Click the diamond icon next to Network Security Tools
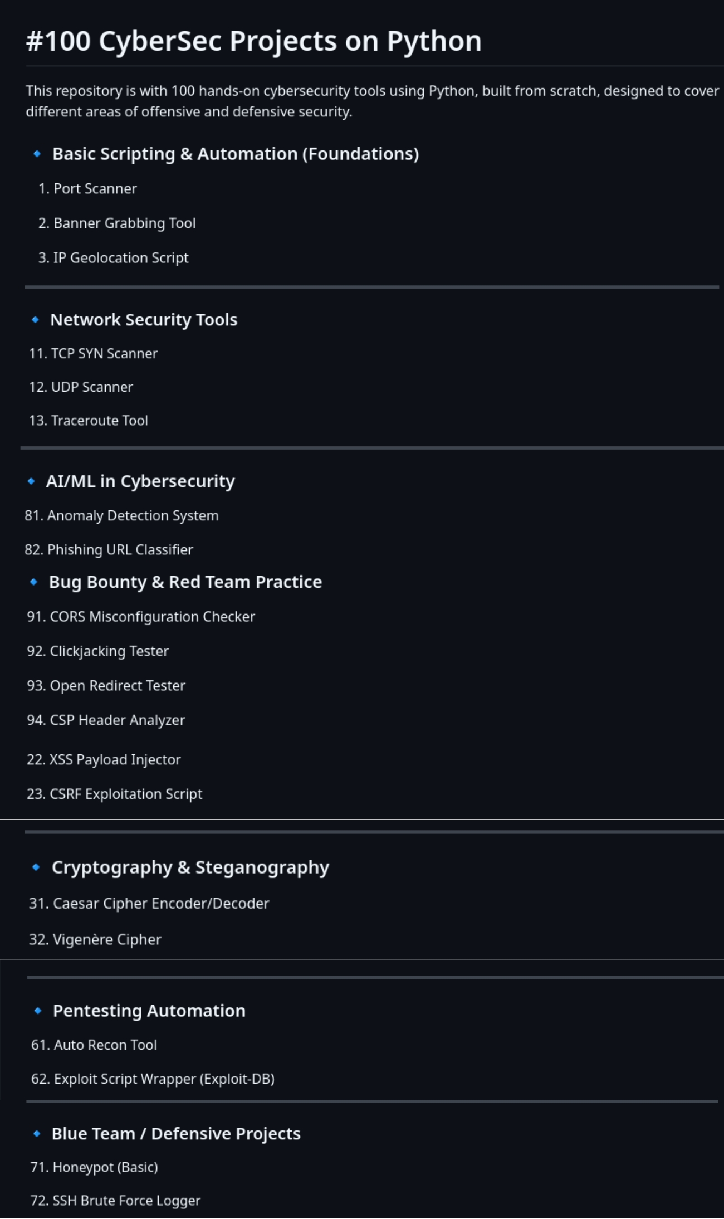The height and width of the screenshot is (1219, 724). pyautogui.click(x=36, y=320)
